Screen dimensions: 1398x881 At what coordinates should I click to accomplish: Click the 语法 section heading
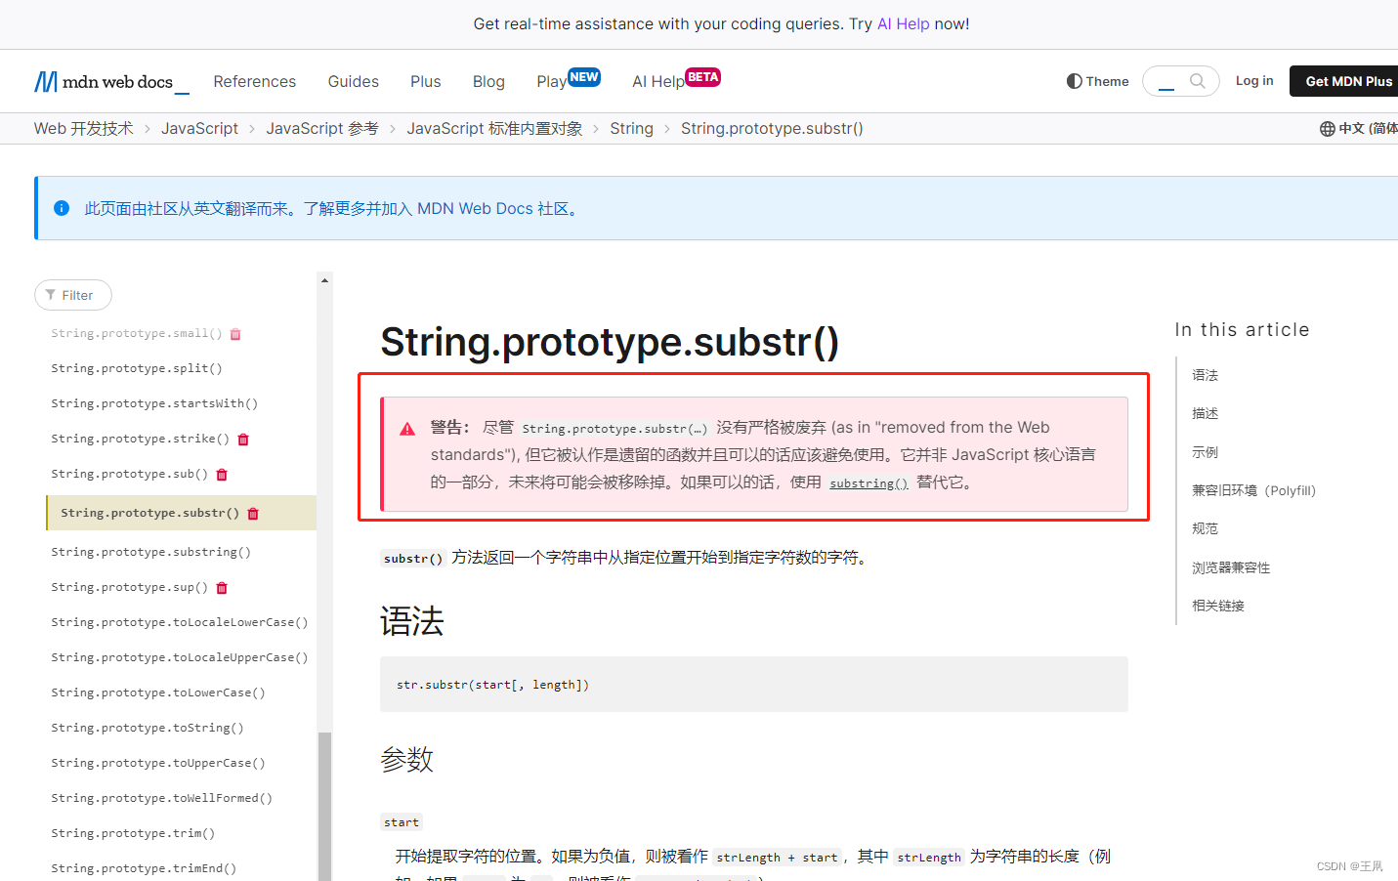[412, 621]
